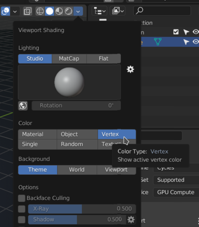The height and width of the screenshot is (227, 199).
Task: Enable Backface Culling checkbox
Action: [x=22, y=198]
